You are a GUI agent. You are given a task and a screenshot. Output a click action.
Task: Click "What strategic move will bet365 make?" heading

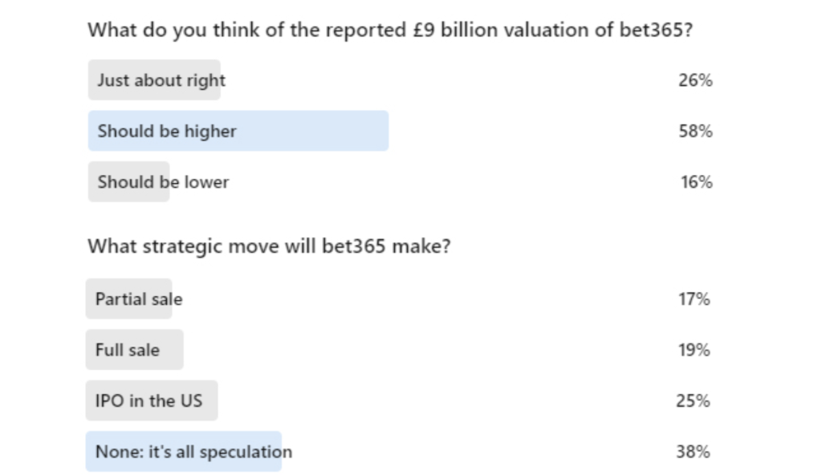(x=269, y=246)
